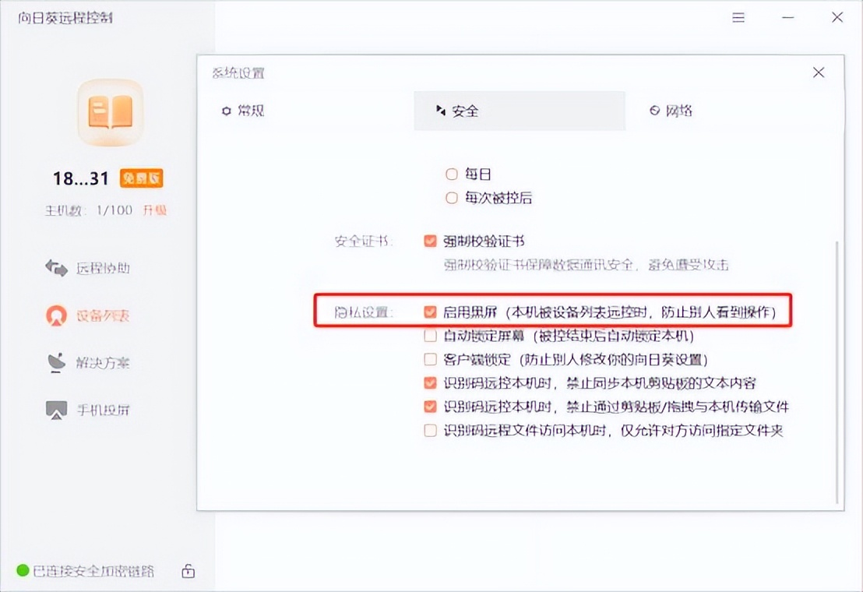Check the 识别码远程文件访问 restriction option
The width and height of the screenshot is (863, 592).
pyautogui.click(x=430, y=429)
